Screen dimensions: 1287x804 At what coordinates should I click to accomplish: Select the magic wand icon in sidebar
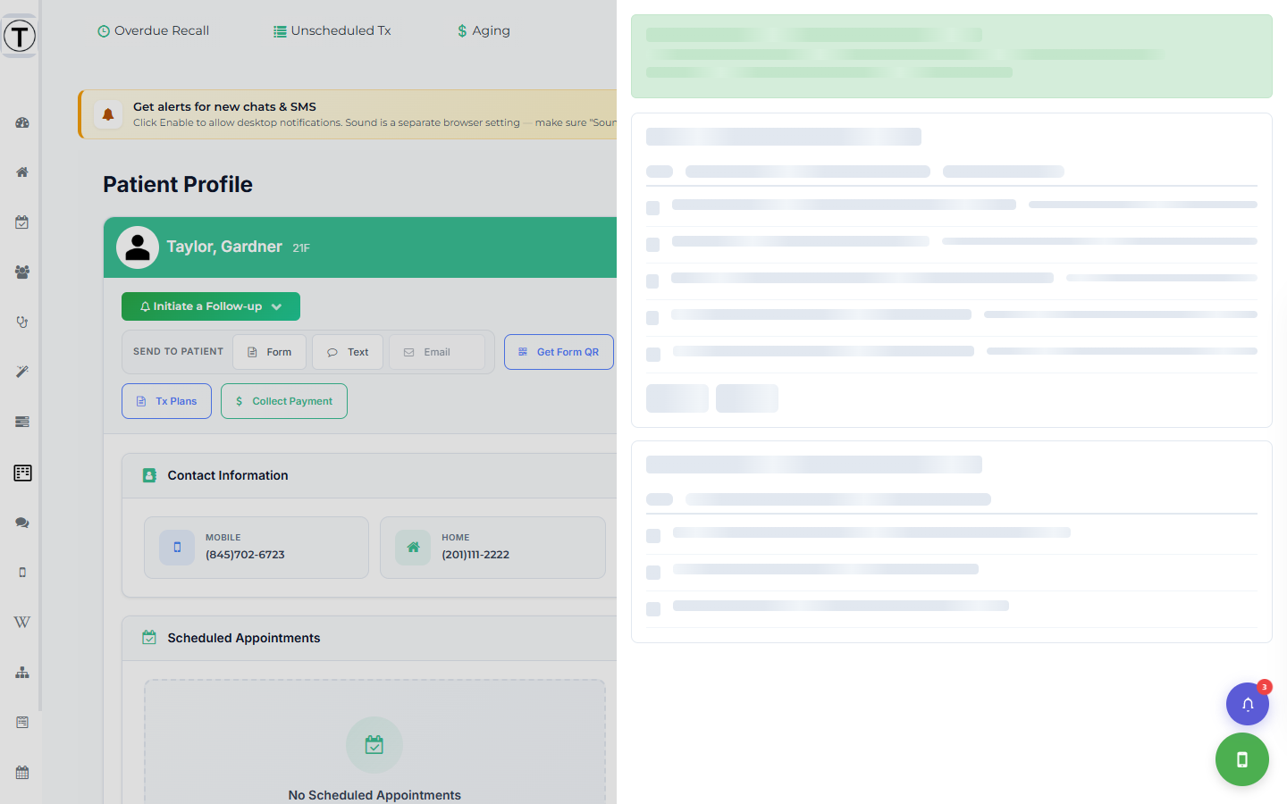(x=22, y=372)
